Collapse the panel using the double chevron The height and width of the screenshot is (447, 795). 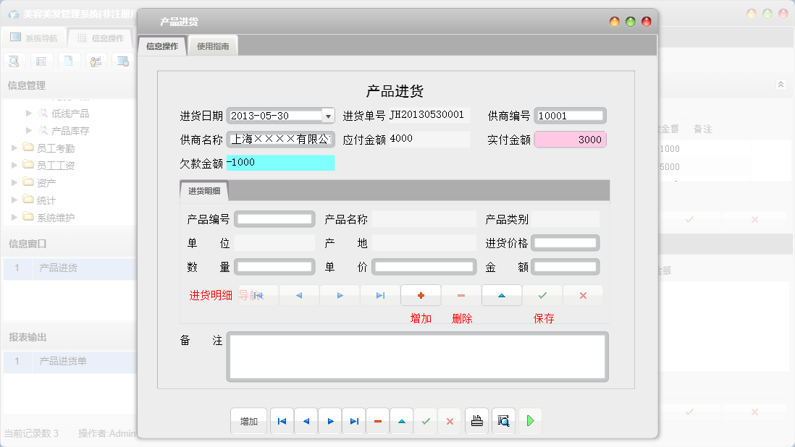pos(780,84)
